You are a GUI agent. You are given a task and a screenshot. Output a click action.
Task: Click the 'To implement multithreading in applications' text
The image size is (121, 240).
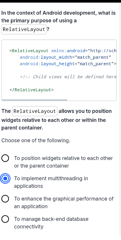coord(51,182)
